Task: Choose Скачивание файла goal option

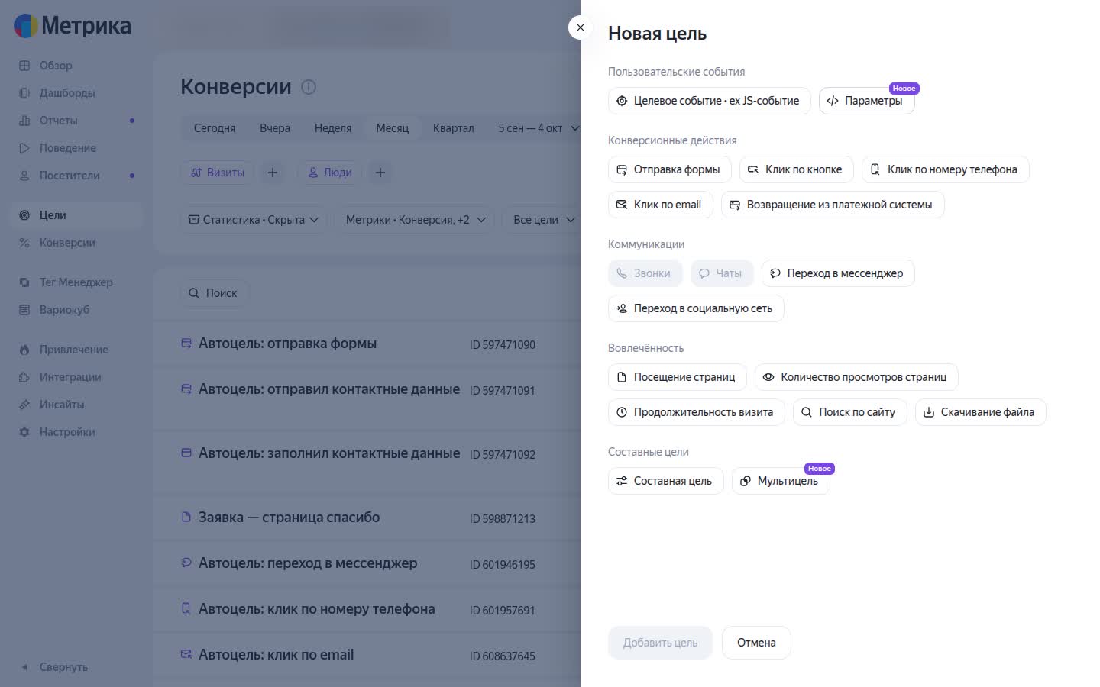Action: [x=980, y=412]
